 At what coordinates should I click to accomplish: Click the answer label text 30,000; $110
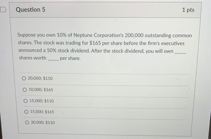click(43, 123)
